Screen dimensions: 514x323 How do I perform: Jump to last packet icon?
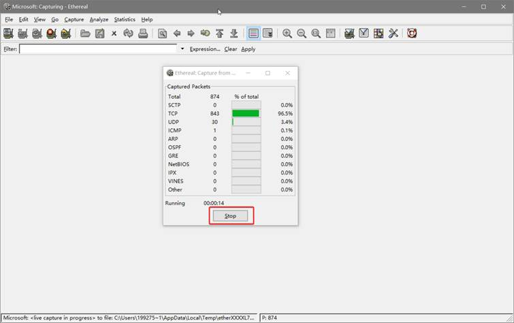[234, 33]
